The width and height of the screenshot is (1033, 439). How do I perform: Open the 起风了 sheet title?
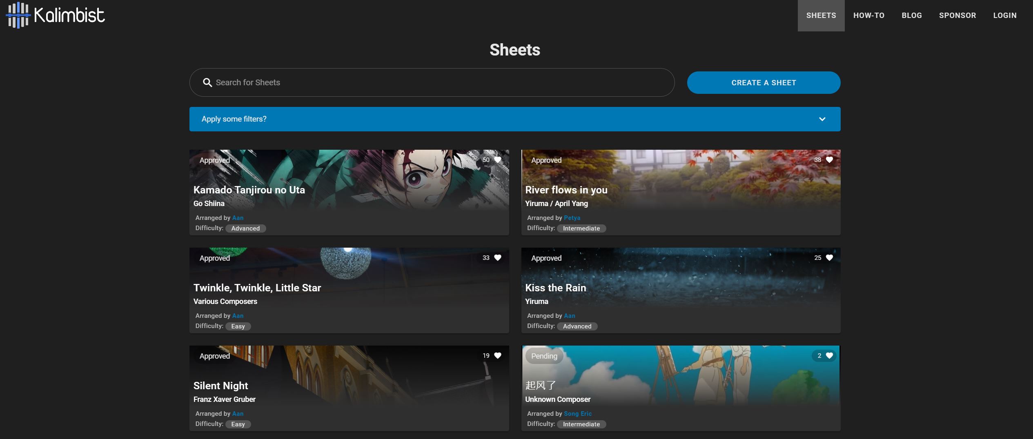(x=541, y=385)
